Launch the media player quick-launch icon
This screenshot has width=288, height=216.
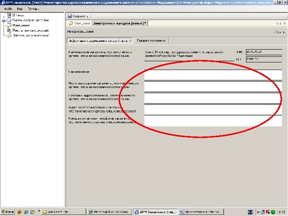coord(32,212)
